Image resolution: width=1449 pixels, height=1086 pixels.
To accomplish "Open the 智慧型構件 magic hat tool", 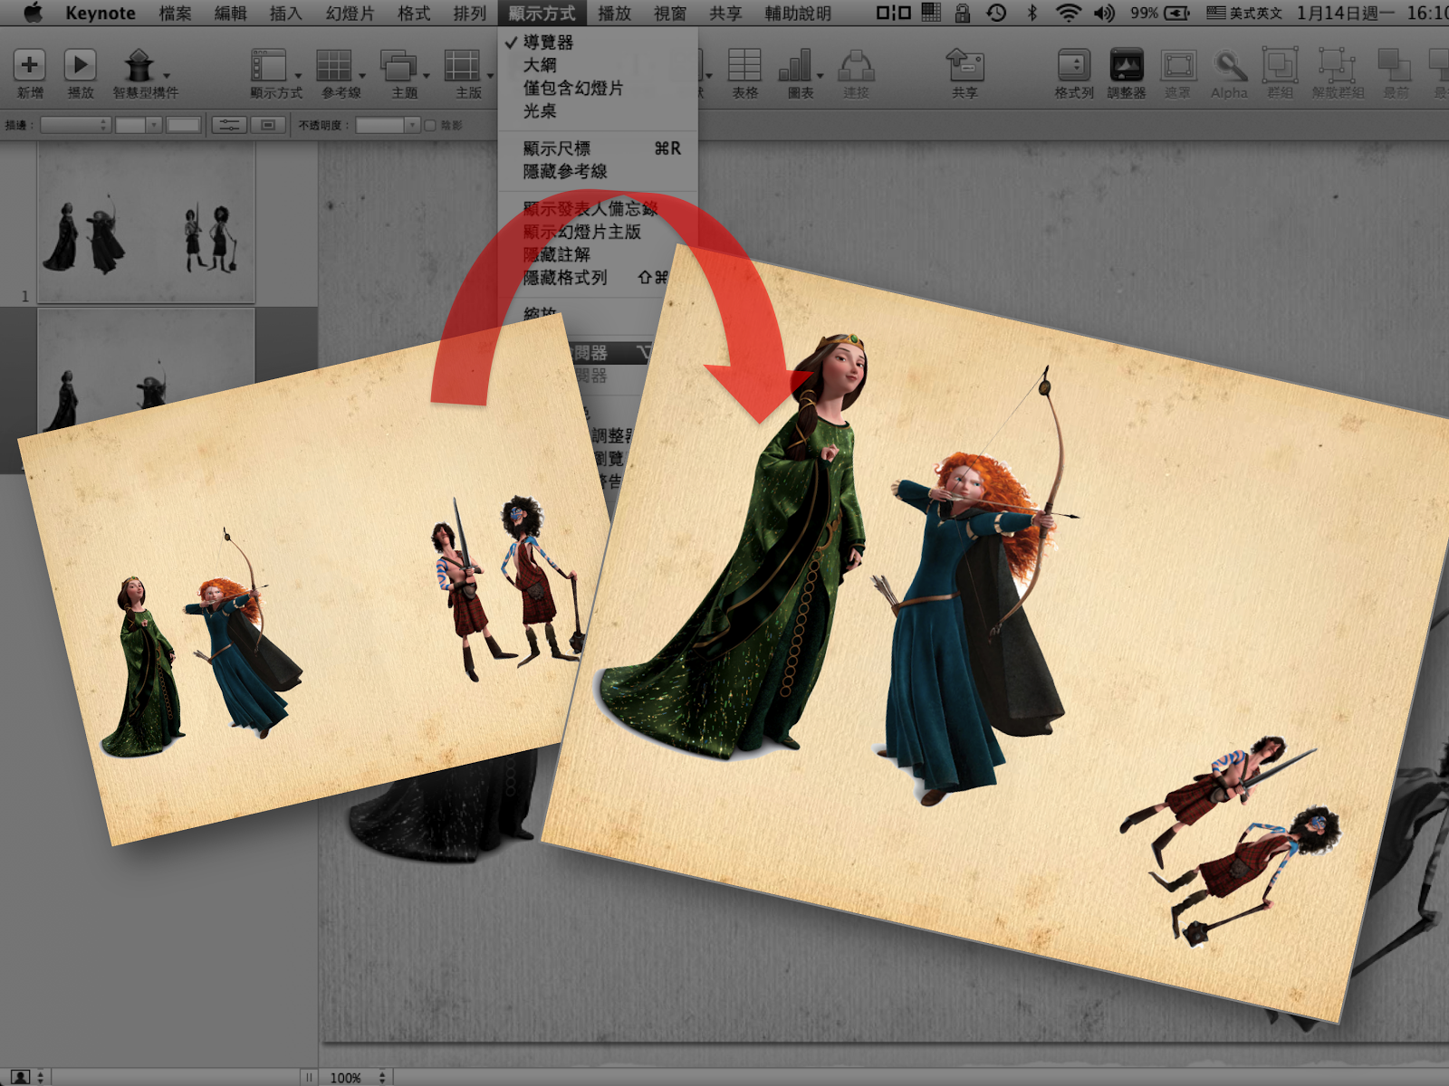I will tap(139, 65).
